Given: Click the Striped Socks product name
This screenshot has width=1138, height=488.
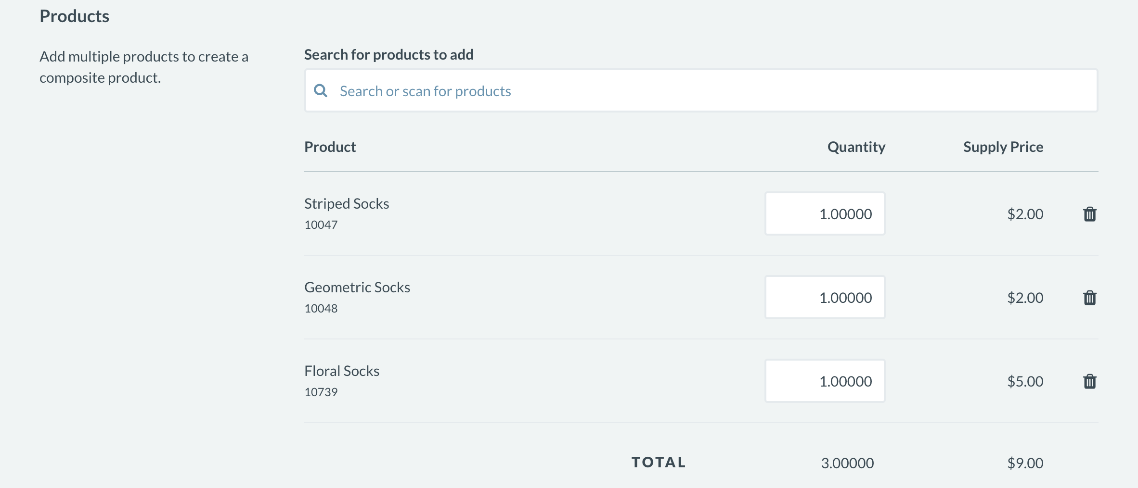Looking at the screenshot, I should pos(347,203).
